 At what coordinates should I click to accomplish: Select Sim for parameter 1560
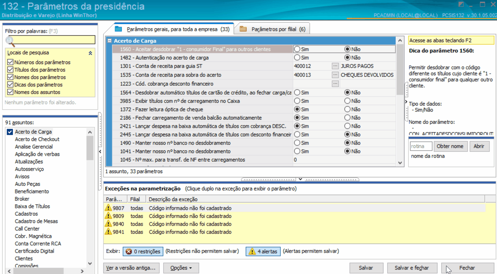coord(297,49)
